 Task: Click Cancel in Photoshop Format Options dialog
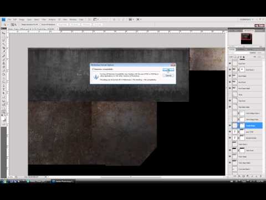click(168, 76)
